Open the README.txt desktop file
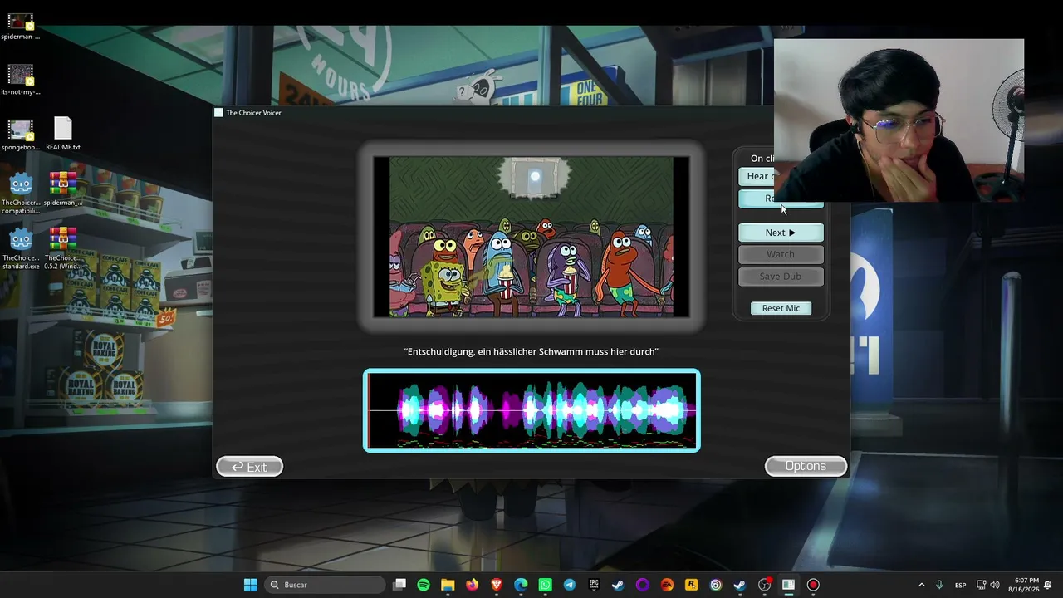The width and height of the screenshot is (1063, 598). click(x=63, y=134)
